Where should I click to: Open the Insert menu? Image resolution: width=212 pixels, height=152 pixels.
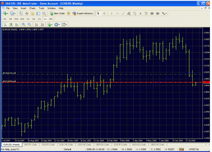(x=23, y=8)
